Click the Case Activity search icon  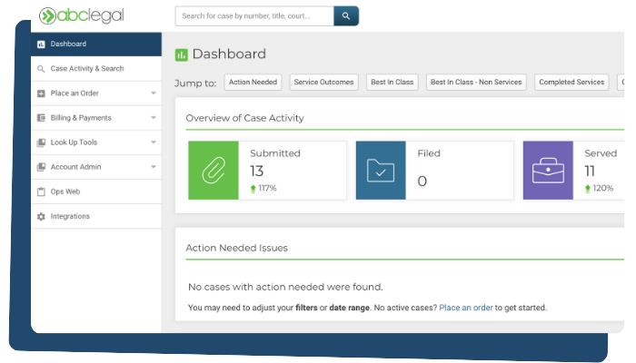pyautogui.click(x=41, y=69)
